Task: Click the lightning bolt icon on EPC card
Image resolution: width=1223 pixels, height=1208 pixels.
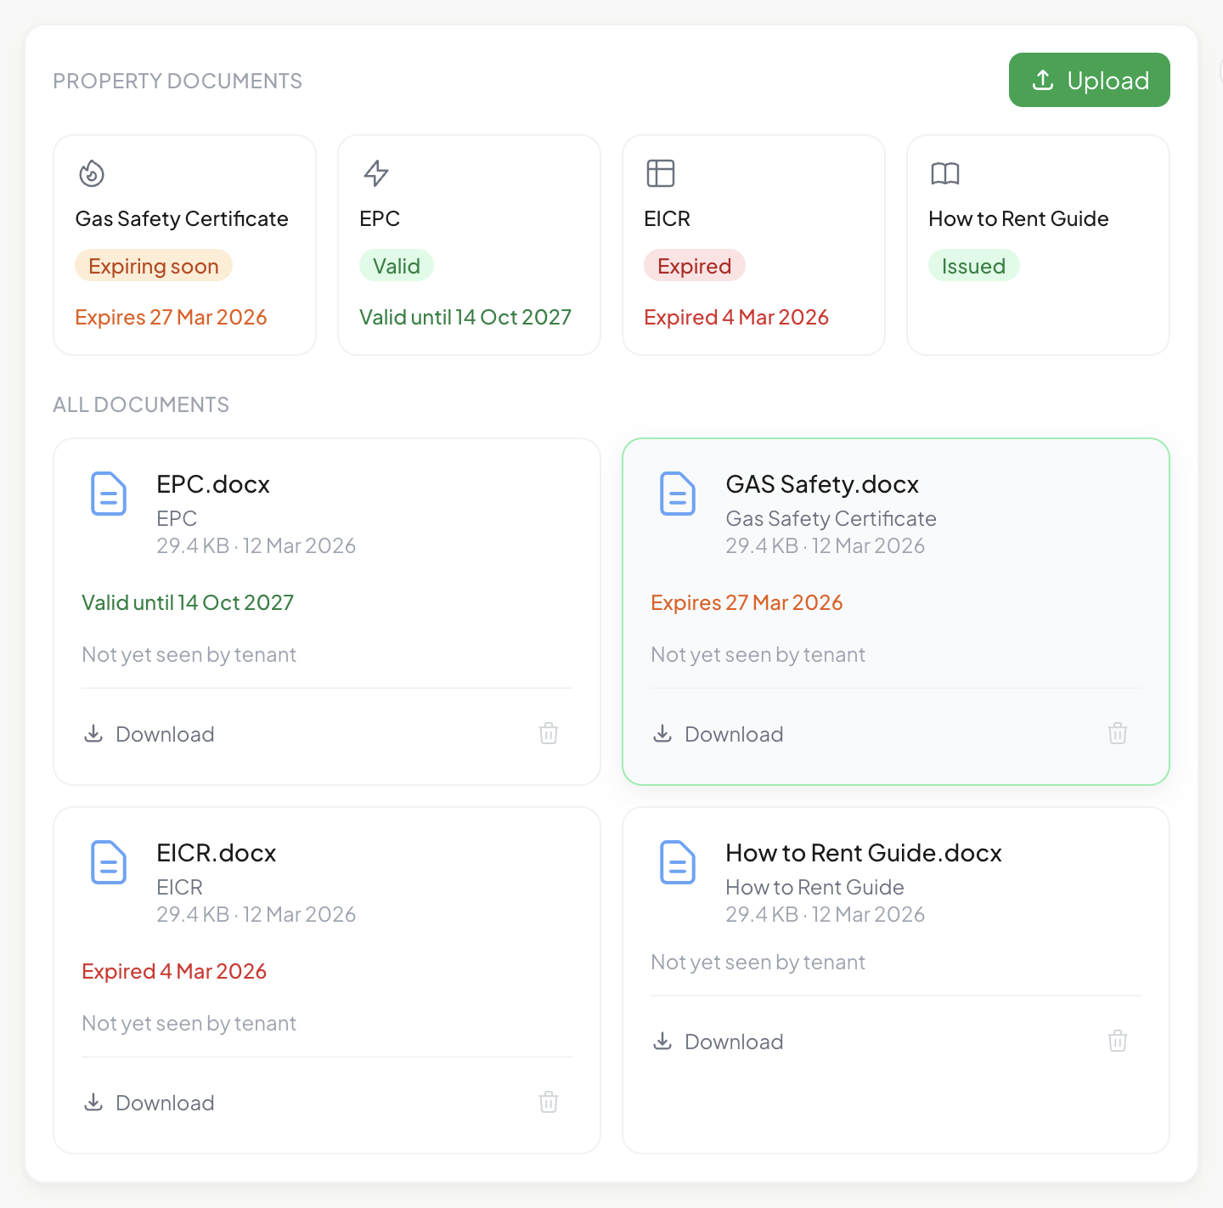Action: [376, 172]
